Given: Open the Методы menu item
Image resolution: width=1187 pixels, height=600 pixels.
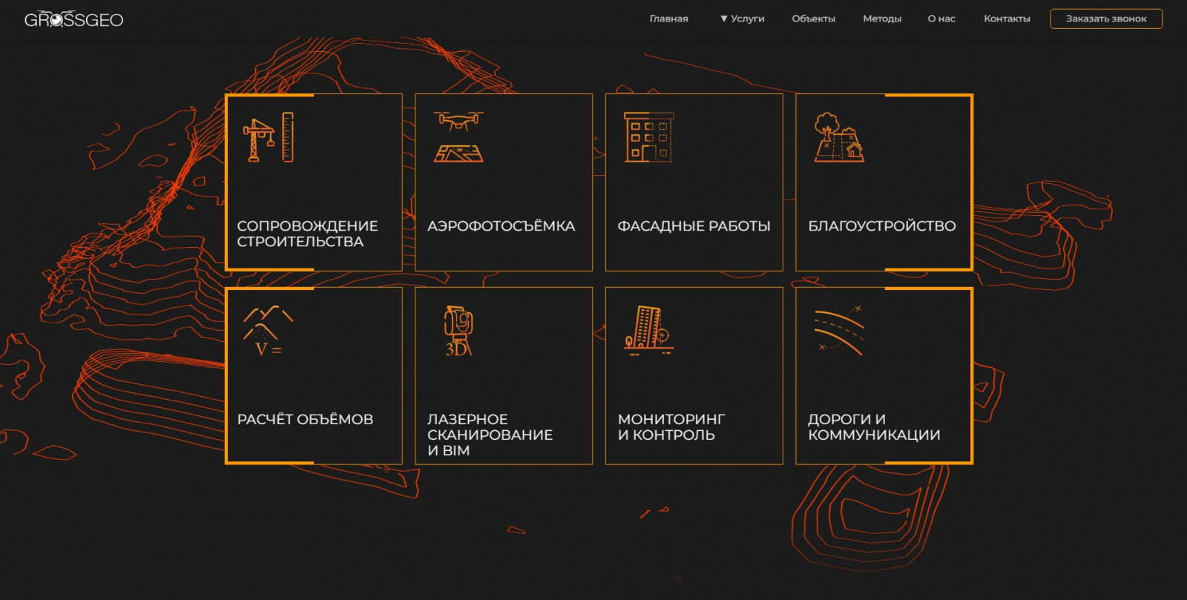Looking at the screenshot, I should [882, 19].
